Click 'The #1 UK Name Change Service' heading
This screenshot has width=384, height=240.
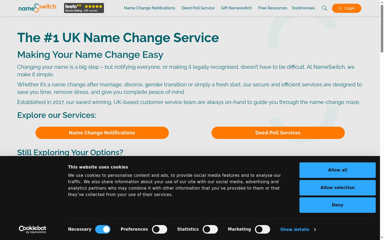point(118,38)
